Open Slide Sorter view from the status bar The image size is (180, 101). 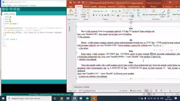[151, 91]
